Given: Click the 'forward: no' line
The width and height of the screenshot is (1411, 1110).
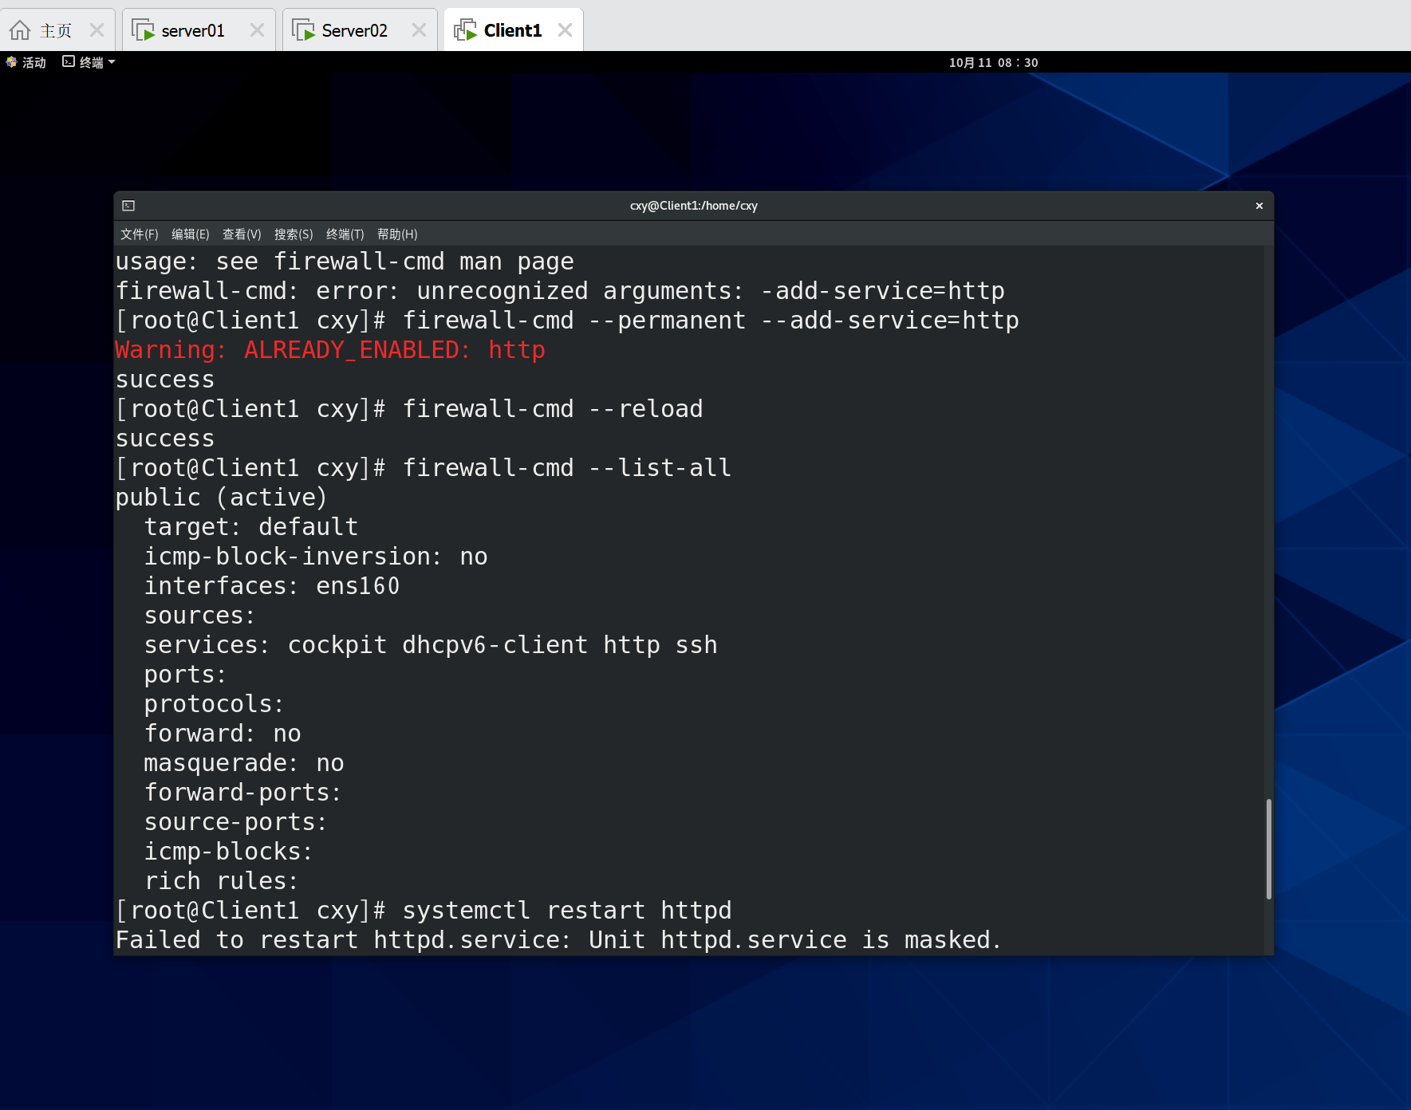Looking at the screenshot, I should [x=223, y=734].
